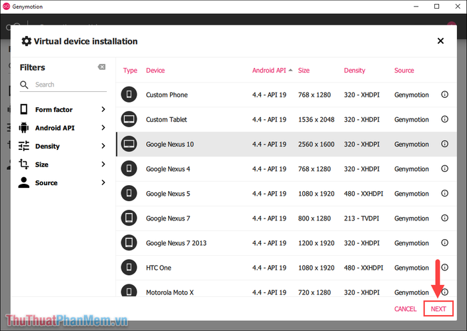Viewport: 467px width, 331px height.
Task: Click the NEXT button
Action: click(x=438, y=309)
